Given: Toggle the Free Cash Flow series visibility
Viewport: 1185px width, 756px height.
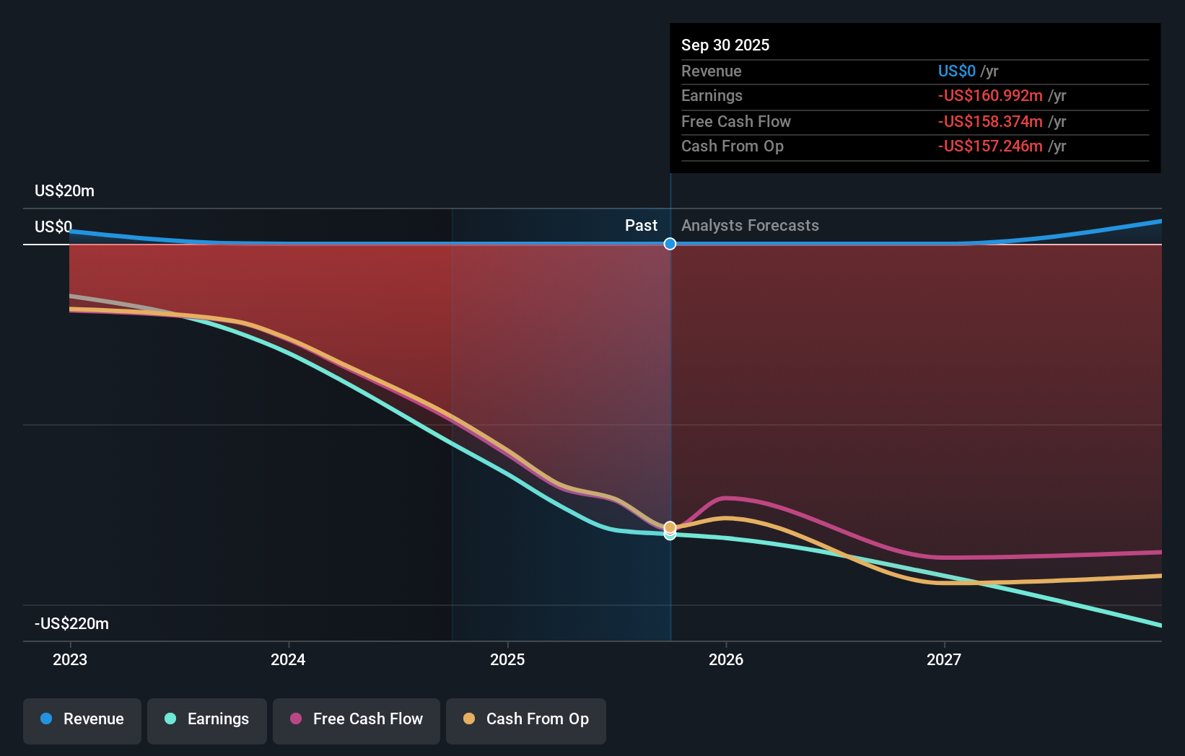Looking at the screenshot, I should pos(356,719).
